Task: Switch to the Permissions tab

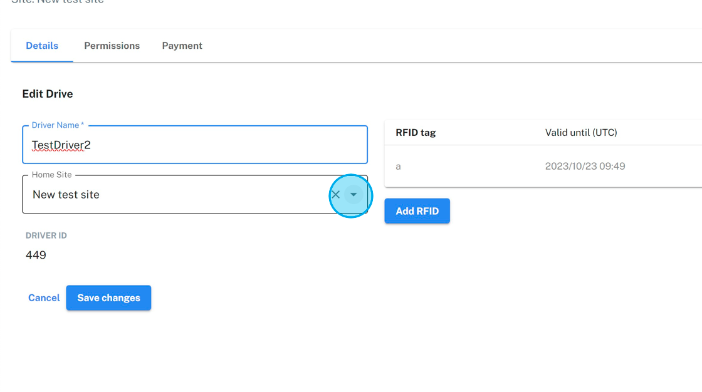Action: point(112,46)
